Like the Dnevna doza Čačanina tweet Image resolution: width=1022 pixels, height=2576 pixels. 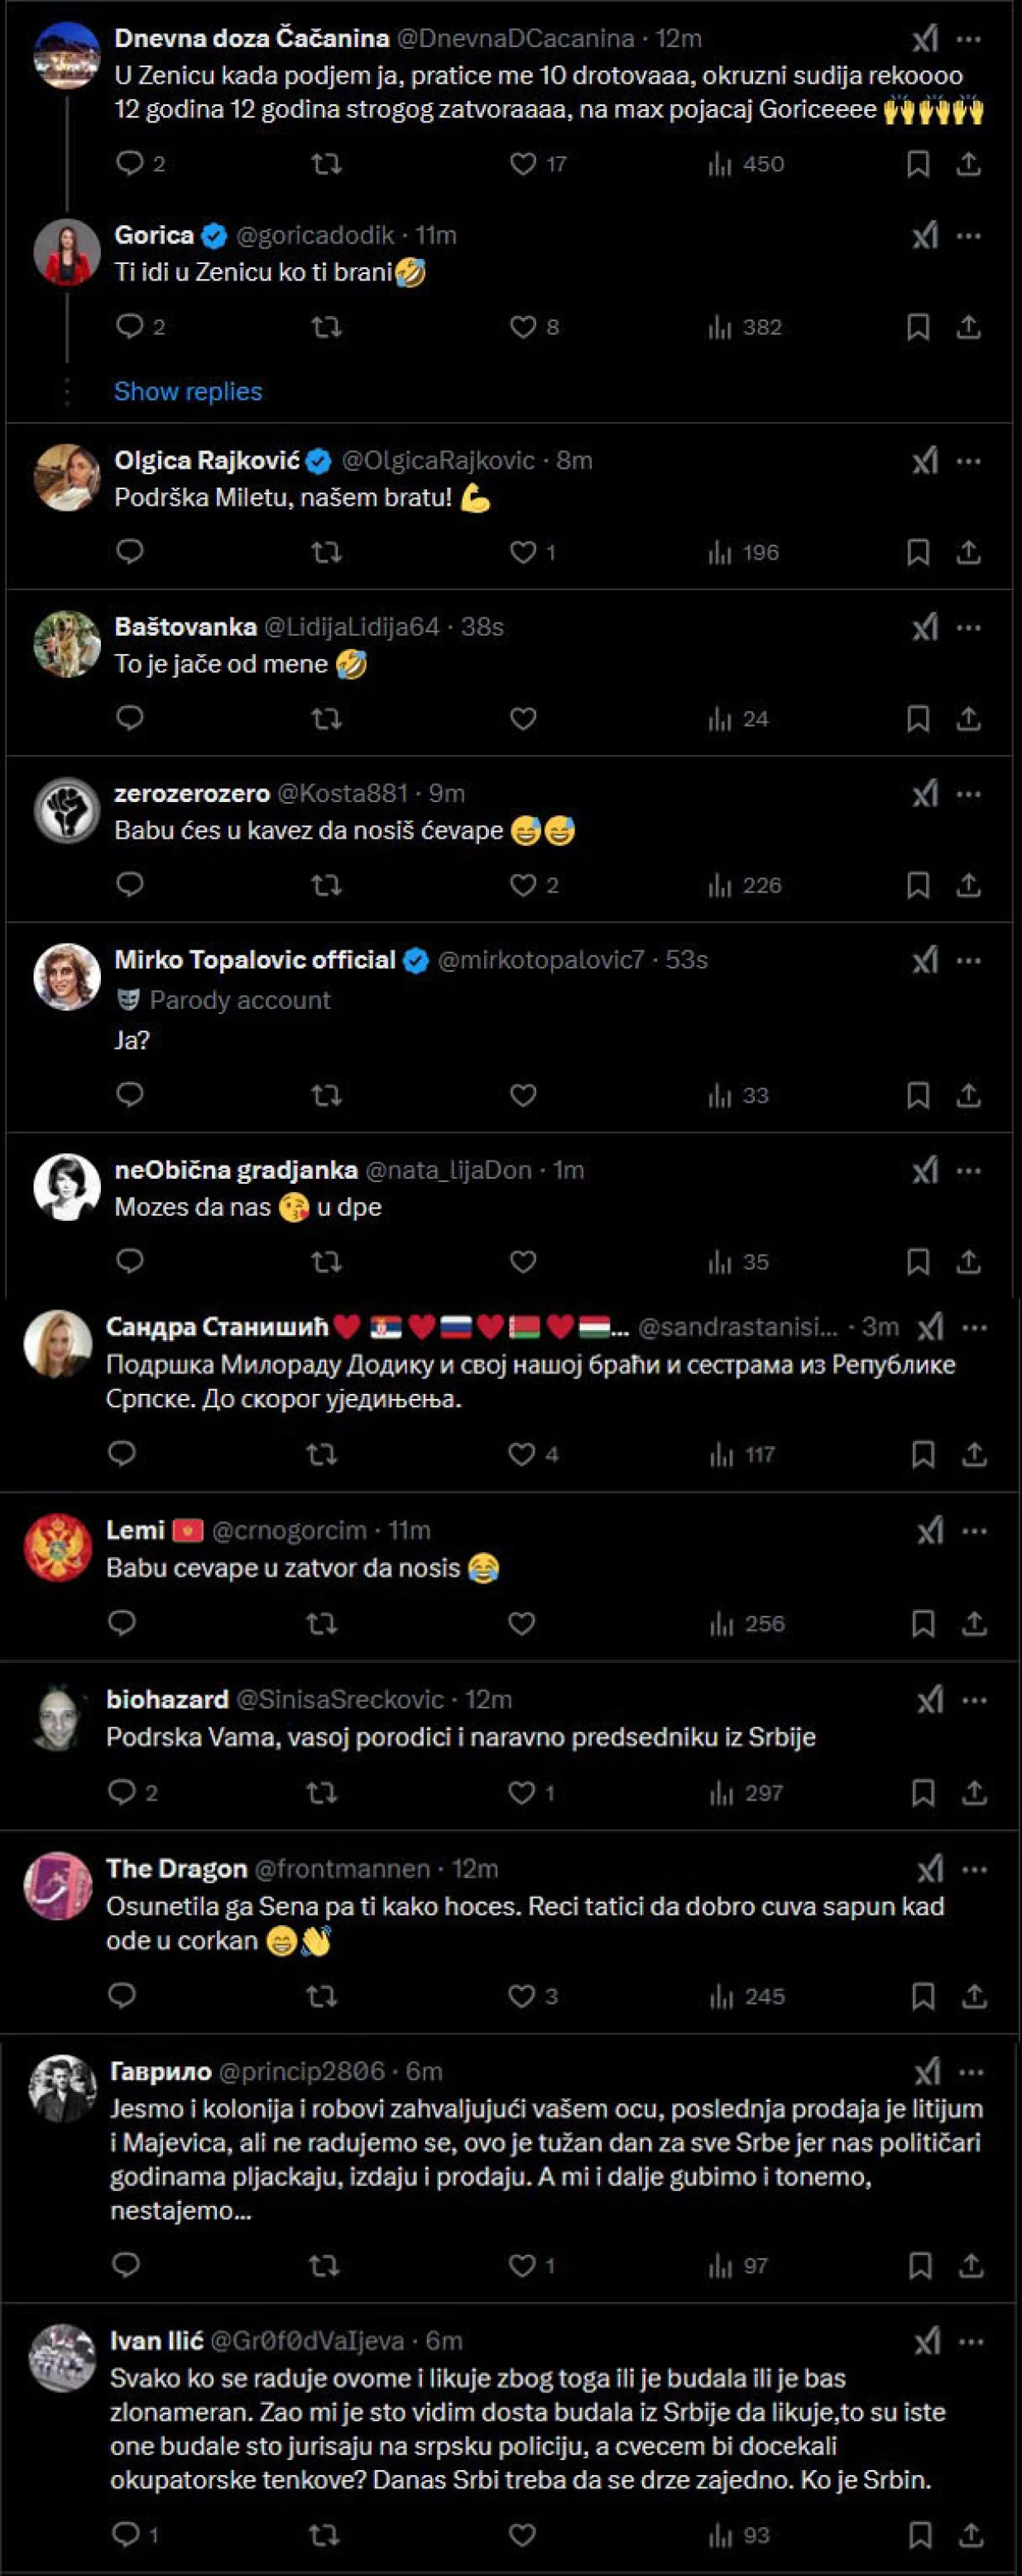tap(523, 164)
